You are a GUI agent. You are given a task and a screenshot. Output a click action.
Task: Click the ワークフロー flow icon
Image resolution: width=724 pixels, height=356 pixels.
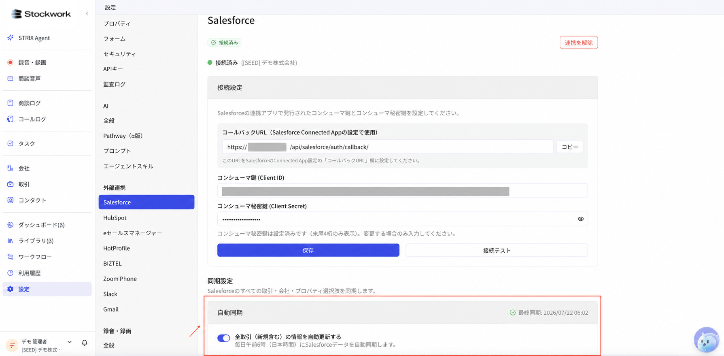(x=11, y=257)
